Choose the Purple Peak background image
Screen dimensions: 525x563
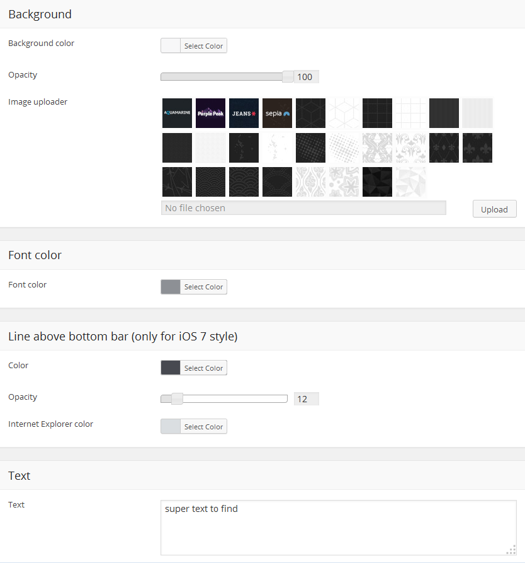point(210,113)
